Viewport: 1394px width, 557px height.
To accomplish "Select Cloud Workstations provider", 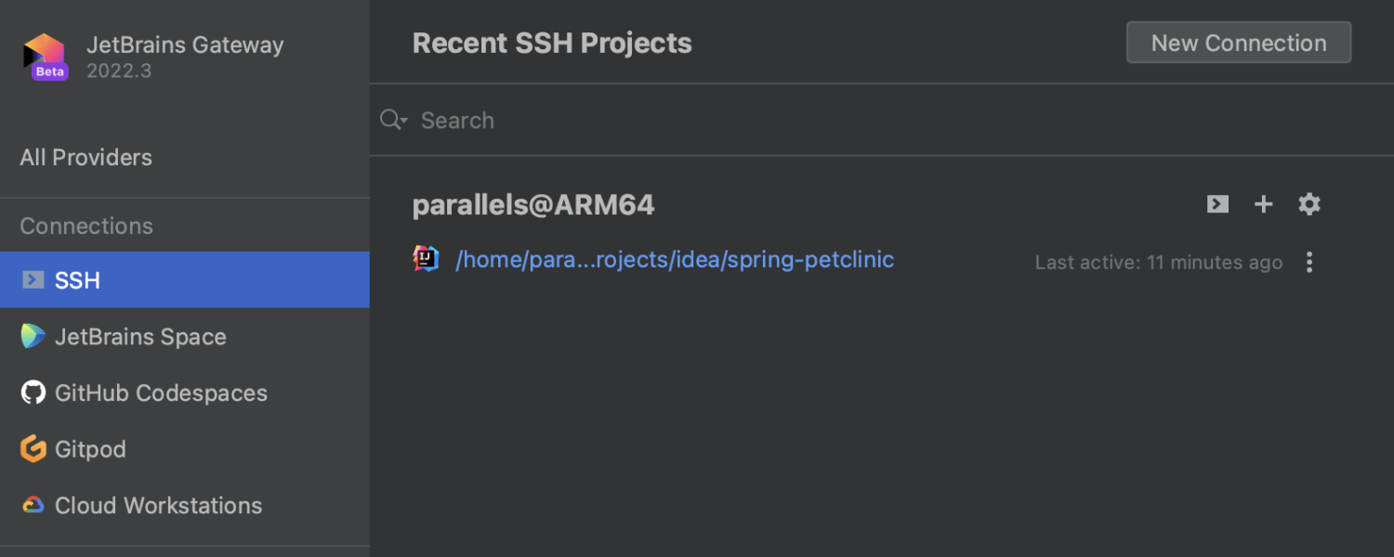I will point(158,506).
